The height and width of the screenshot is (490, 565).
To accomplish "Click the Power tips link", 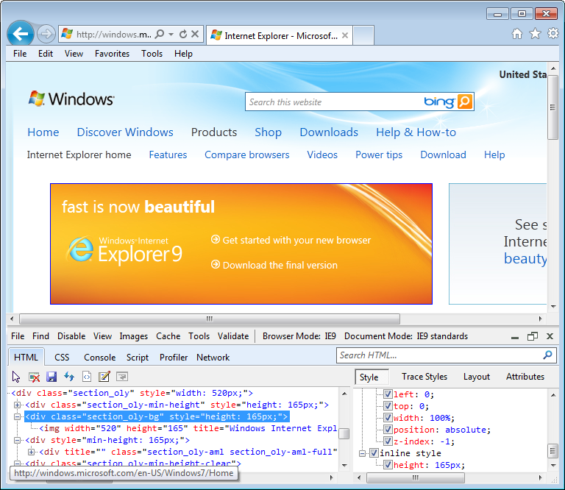I will click(x=379, y=155).
